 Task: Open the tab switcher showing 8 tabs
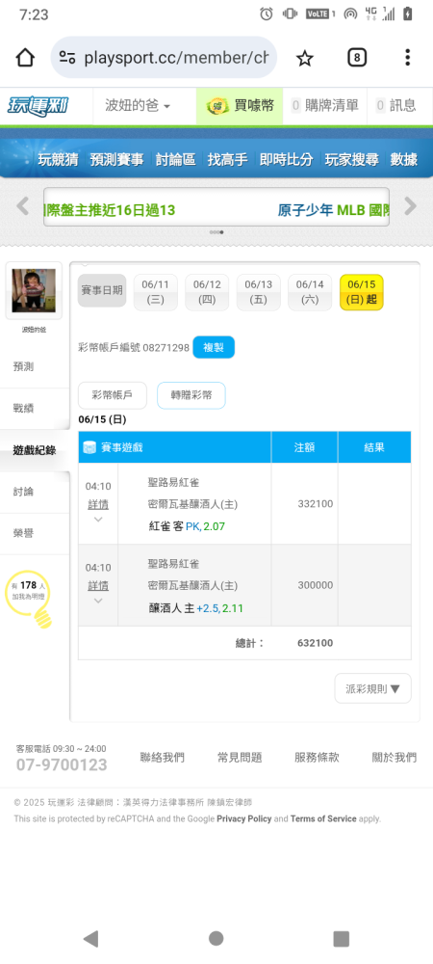357,58
